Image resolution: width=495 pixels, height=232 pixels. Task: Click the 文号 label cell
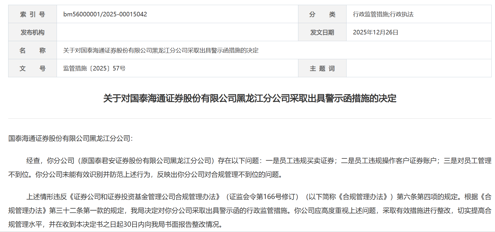click(x=32, y=68)
